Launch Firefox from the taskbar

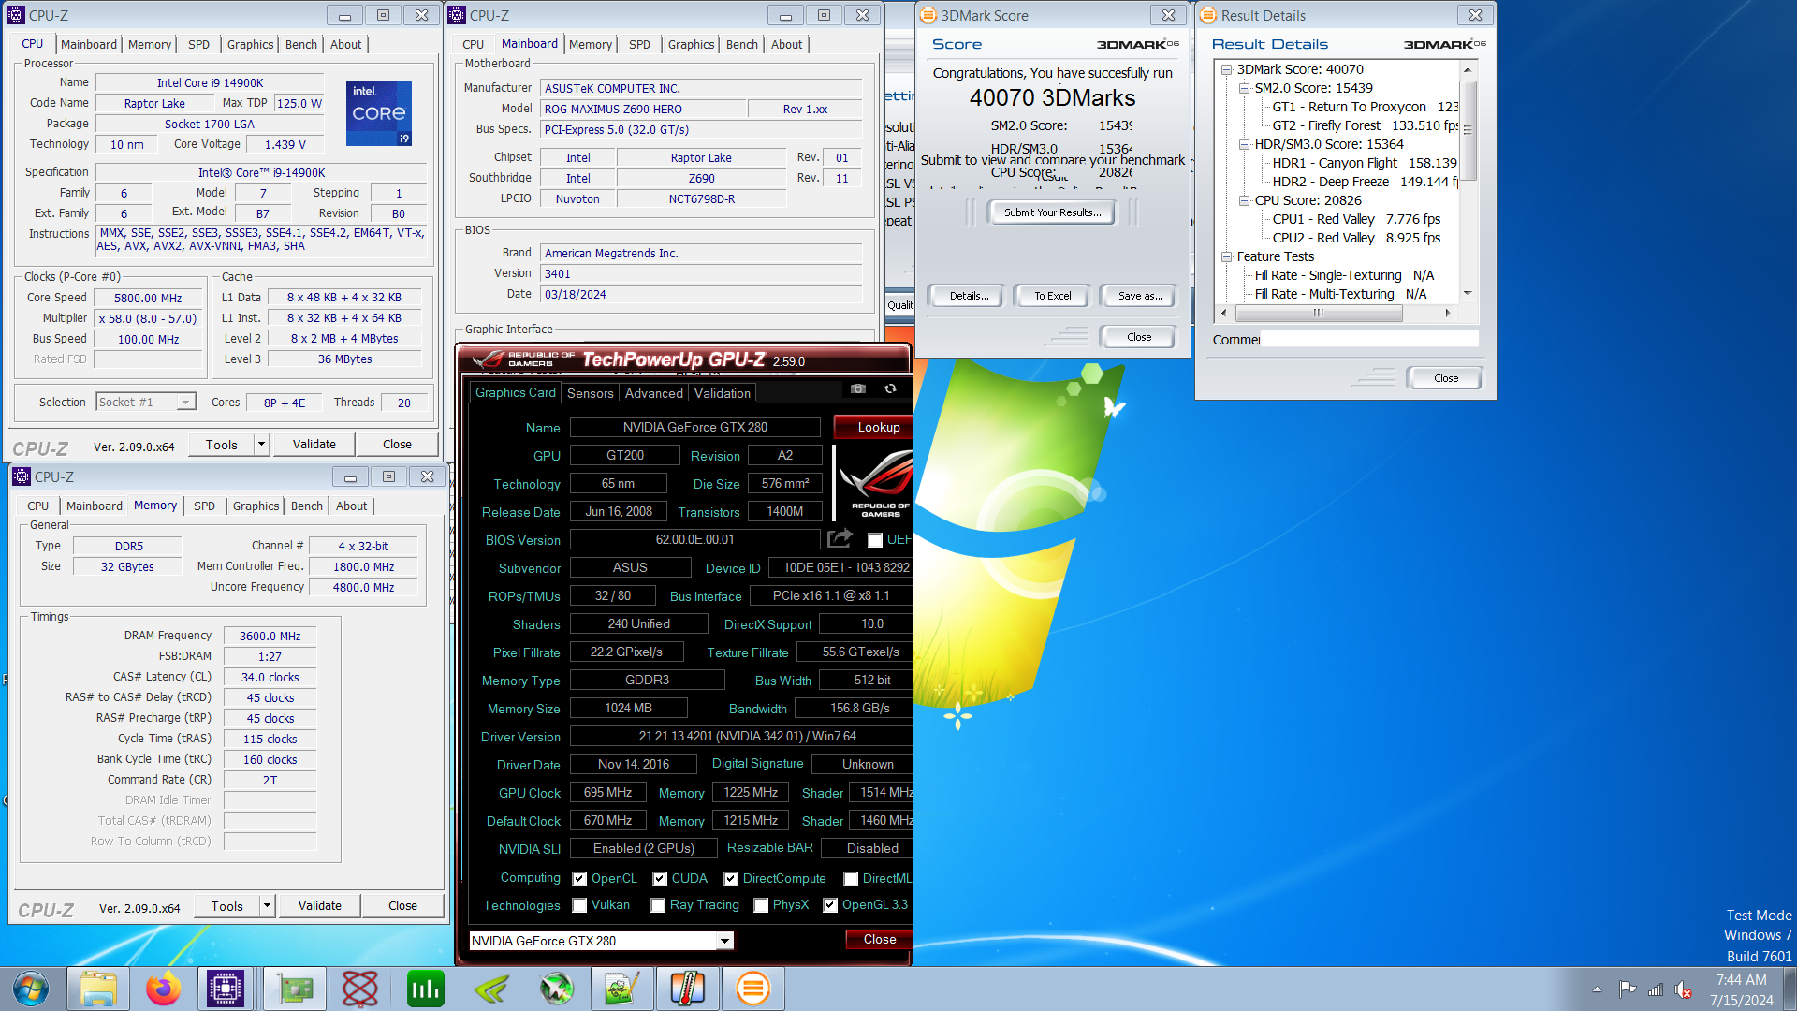(x=164, y=989)
